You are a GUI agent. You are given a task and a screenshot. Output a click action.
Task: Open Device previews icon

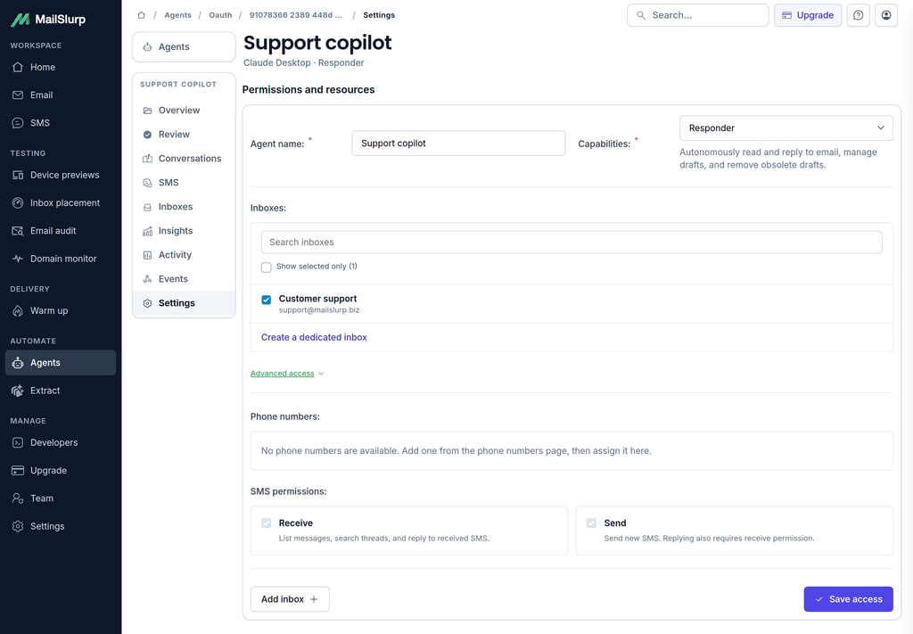pos(18,175)
